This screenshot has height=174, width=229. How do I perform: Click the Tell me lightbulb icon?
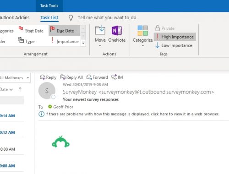(71, 18)
